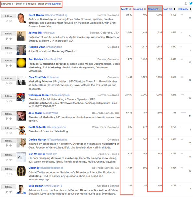
Task: Click the 22,402 tweets value
Action: (128, 95)
